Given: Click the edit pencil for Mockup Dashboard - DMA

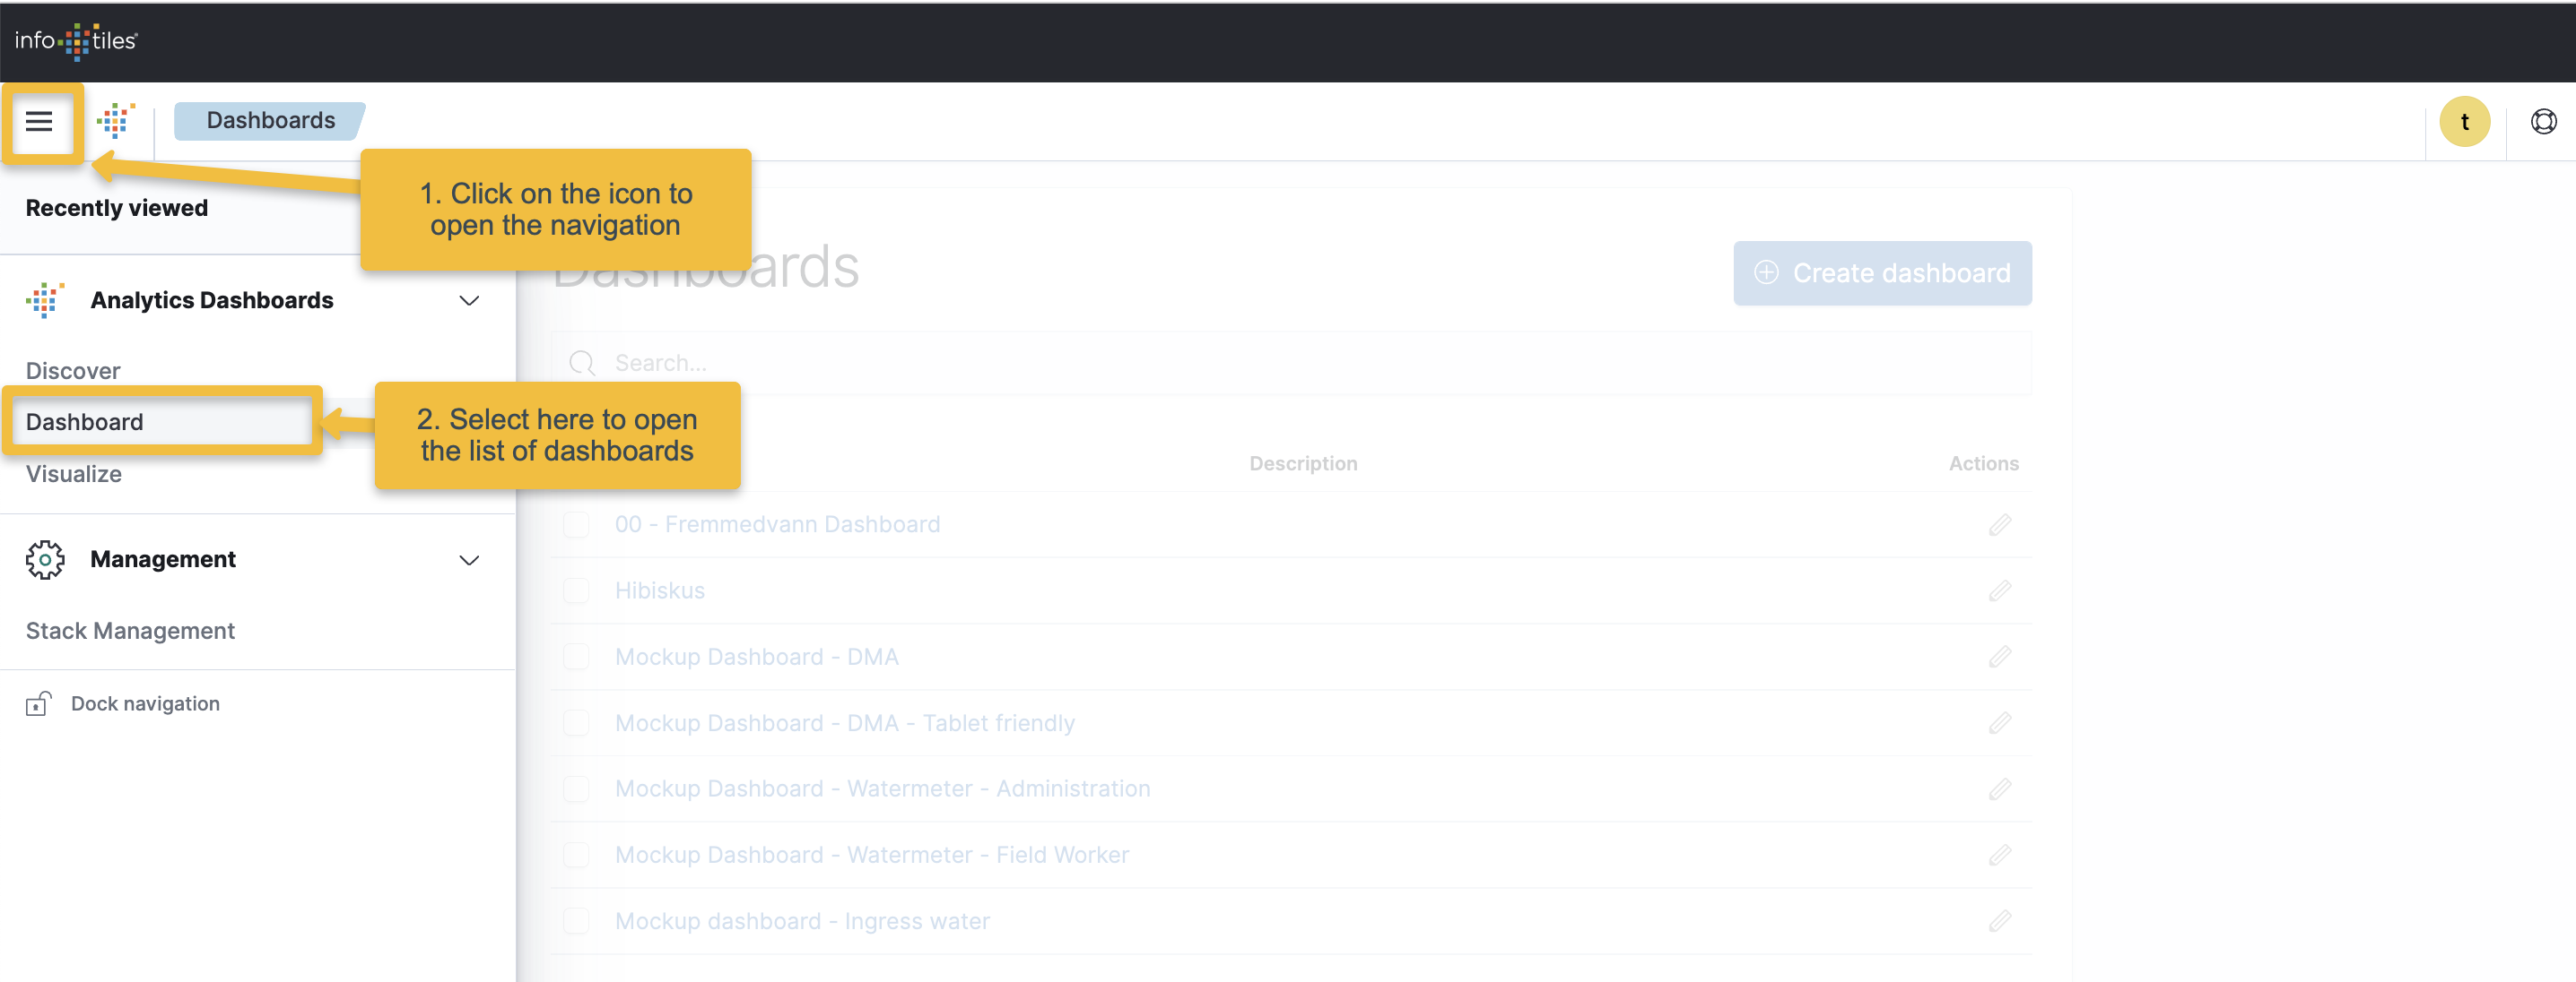Looking at the screenshot, I should click(x=1999, y=657).
